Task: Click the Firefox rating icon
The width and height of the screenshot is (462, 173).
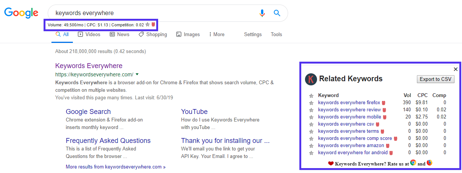Action: [x=429, y=163]
